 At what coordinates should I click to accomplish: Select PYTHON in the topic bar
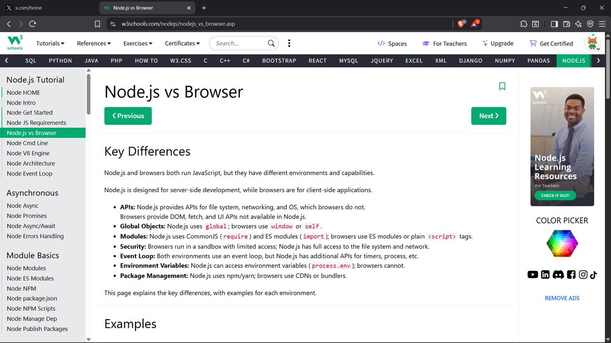pos(60,60)
